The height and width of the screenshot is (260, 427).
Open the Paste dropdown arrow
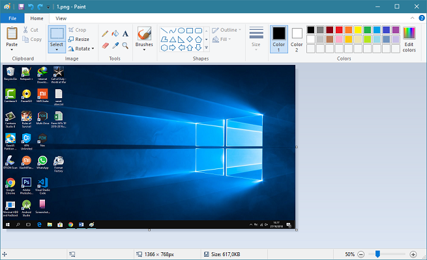(12, 49)
